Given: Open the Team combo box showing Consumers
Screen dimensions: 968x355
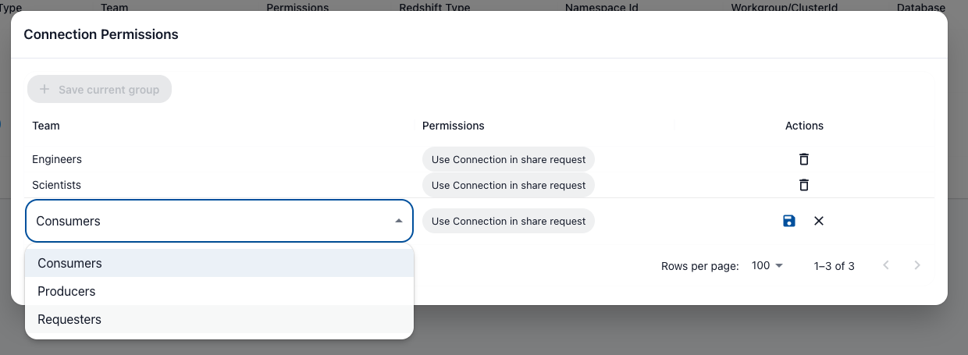Looking at the screenshot, I should pos(219,221).
